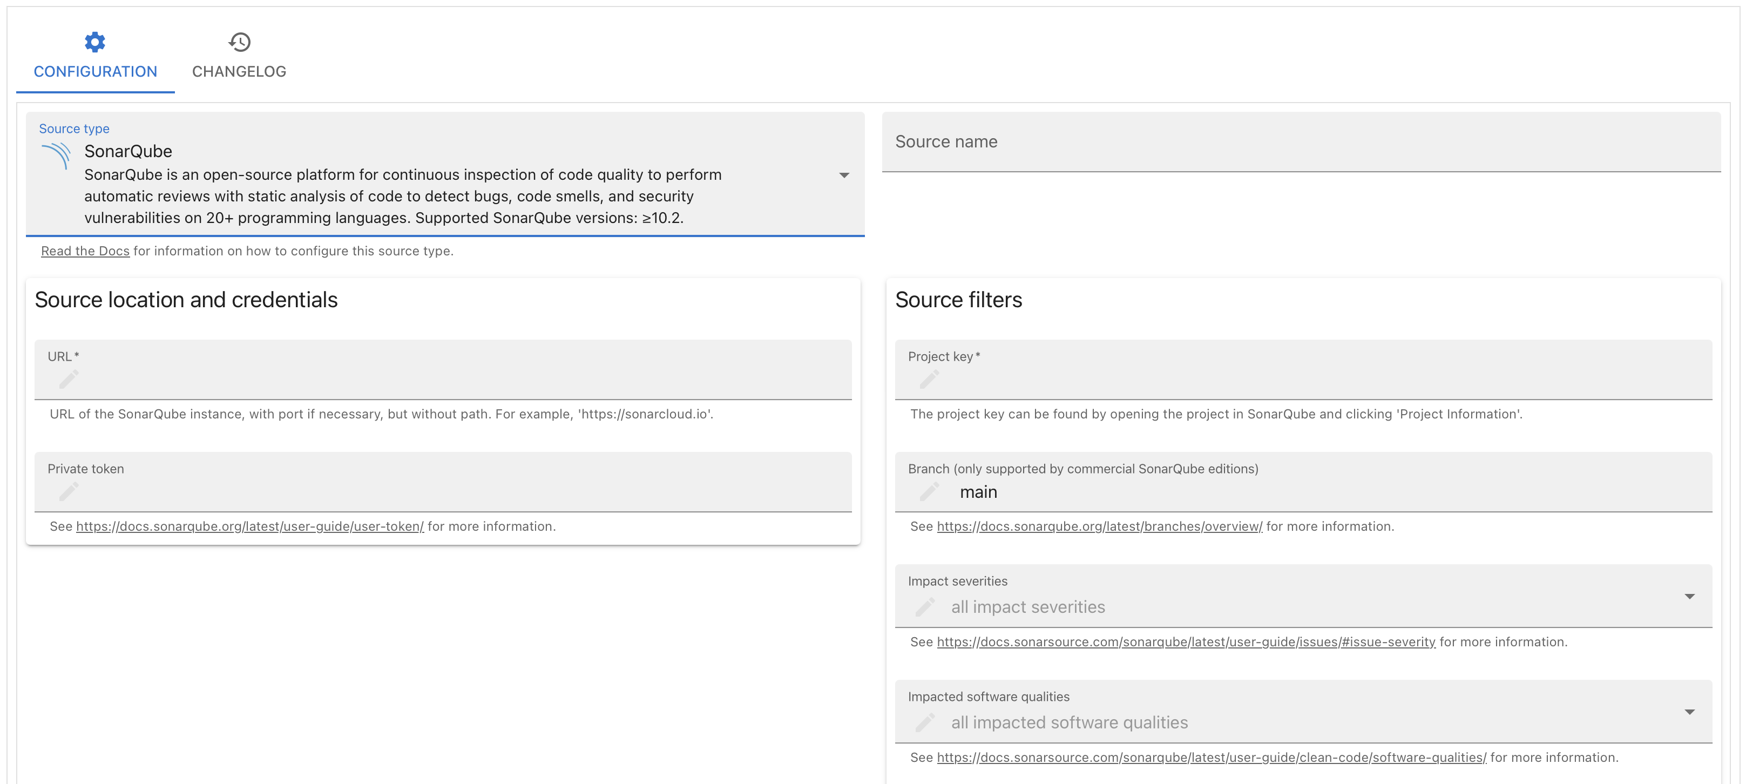Expand the Impacted software qualities dropdown arrow
Screen dimensions: 1746x784
(1689, 712)
